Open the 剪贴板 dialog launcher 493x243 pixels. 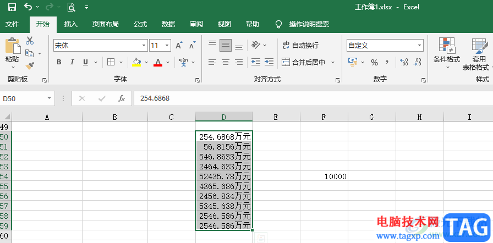tap(45, 81)
